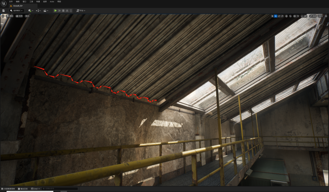This screenshot has width=329, height=192.
Task: Open the 显示 (Show) flags button
Action: [x=27, y=16]
